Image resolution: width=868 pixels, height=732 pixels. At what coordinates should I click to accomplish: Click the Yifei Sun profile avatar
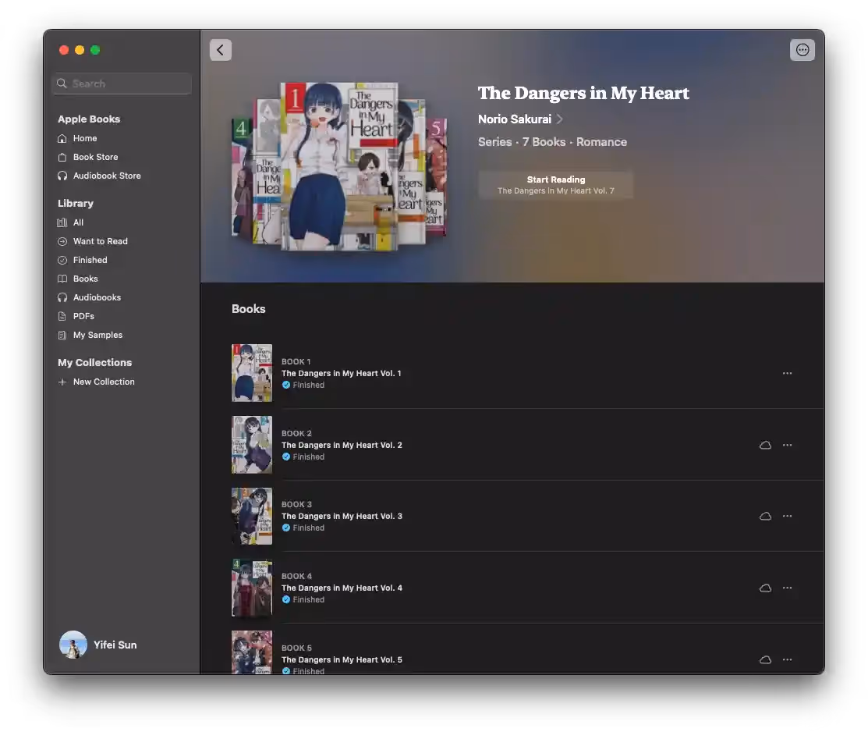73,645
